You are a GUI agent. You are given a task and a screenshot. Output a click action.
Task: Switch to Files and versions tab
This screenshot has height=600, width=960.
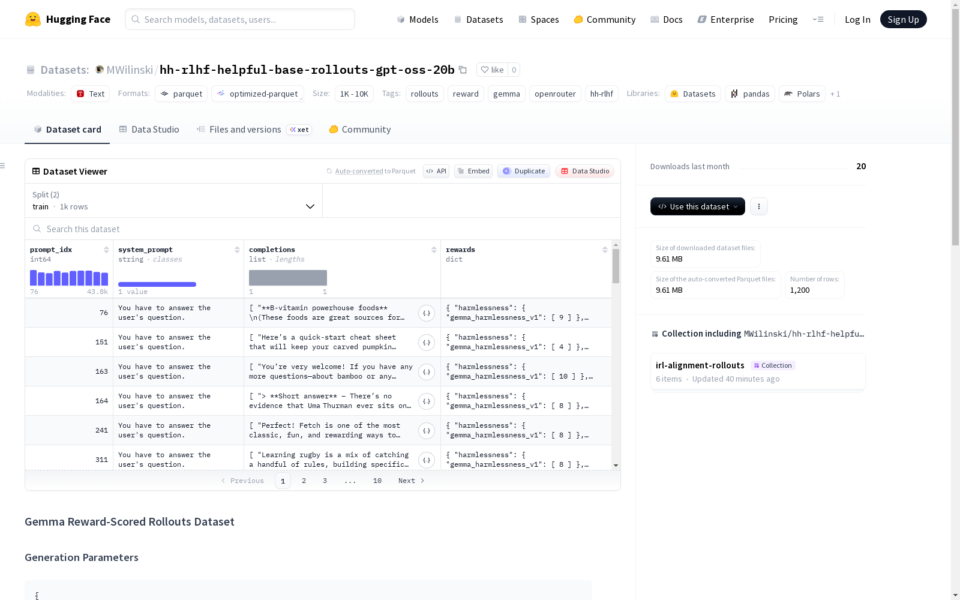point(254,129)
